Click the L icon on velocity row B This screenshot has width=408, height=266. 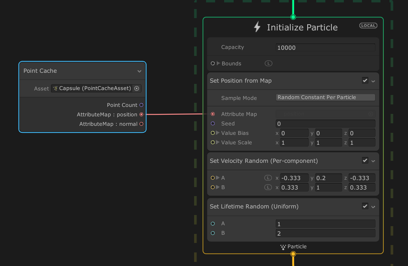[x=268, y=187]
